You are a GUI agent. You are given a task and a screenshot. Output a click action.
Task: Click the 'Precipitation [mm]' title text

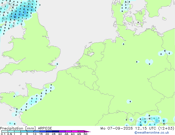(18, 128)
